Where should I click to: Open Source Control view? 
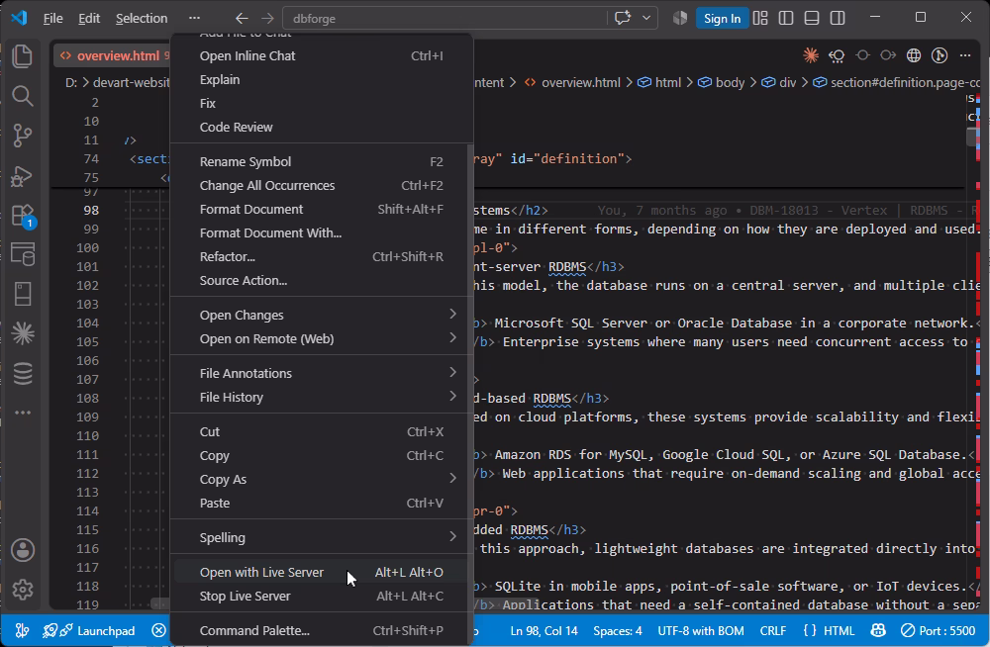pyautogui.click(x=23, y=136)
